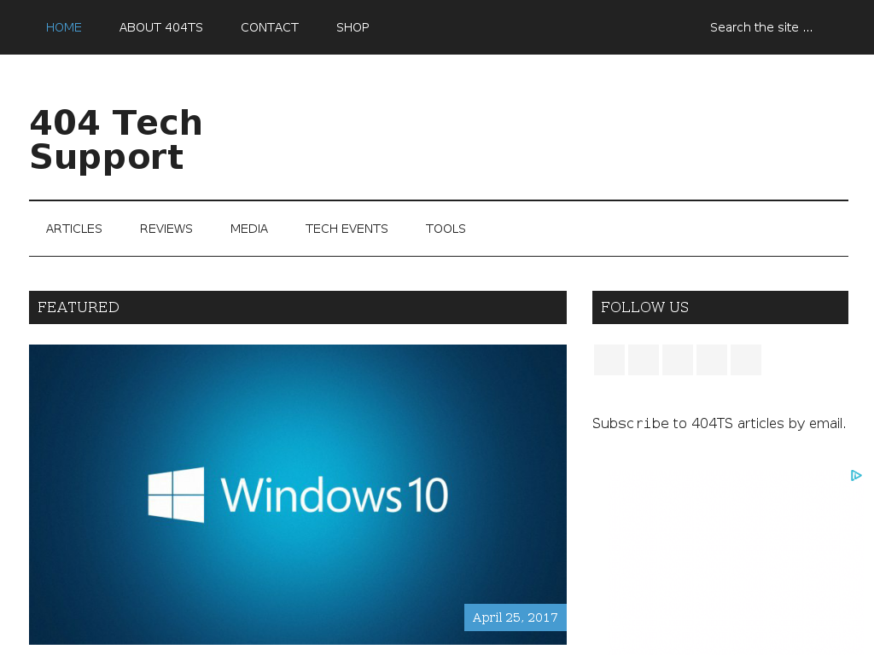874x655 pixels.
Task: Click the fourth Follow Us social icon
Action: 711,360
